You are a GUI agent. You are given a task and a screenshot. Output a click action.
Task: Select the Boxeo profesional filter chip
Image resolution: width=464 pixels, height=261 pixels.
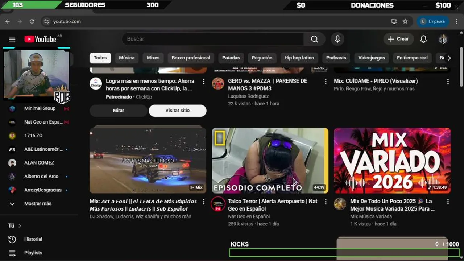pos(191,58)
